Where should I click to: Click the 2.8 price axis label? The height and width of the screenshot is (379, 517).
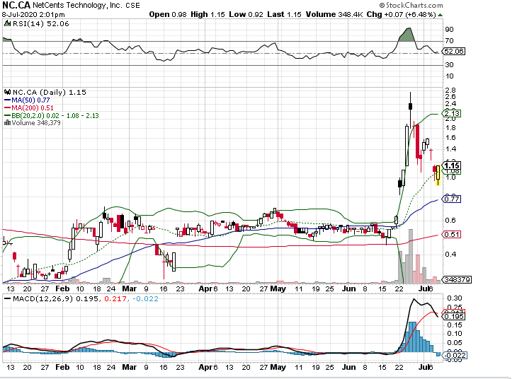pyautogui.click(x=450, y=91)
